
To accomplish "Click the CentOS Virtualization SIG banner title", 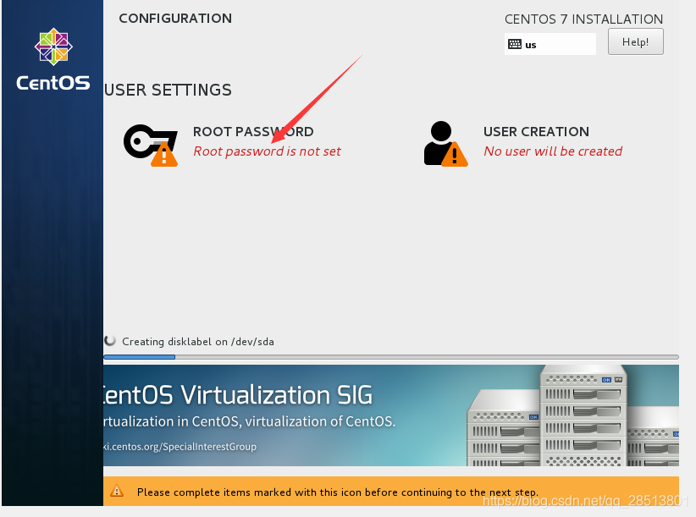I will pos(237,395).
